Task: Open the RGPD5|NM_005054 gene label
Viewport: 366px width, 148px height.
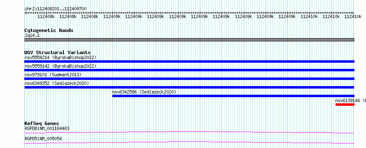Action: pos(43,139)
